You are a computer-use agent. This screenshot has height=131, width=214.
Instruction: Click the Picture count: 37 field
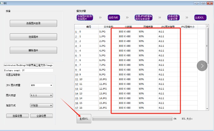click(29, 70)
